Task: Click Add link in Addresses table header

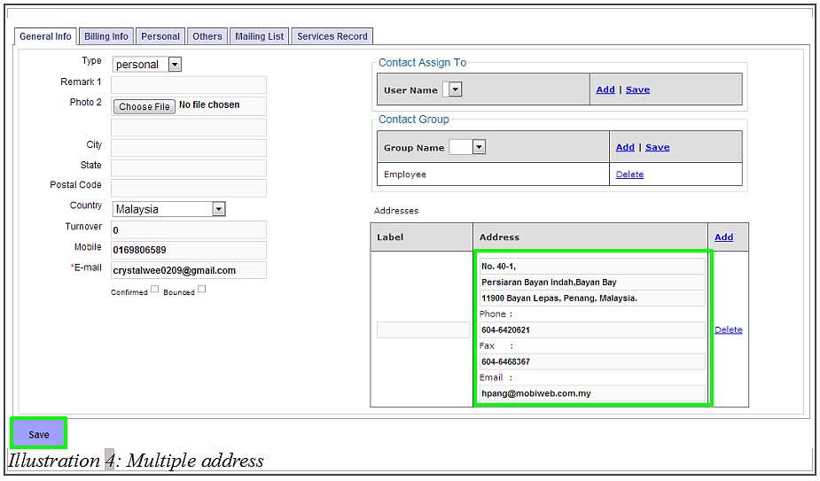Action: [x=723, y=237]
